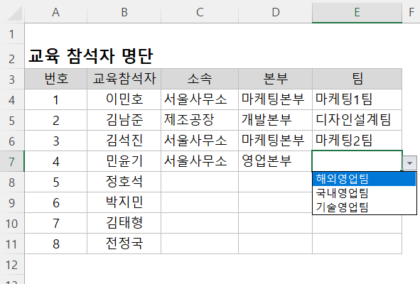The height and width of the screenshot is (284, 420).
Task: Select the cell containing 민윤기
Action: tap(124, 161)
